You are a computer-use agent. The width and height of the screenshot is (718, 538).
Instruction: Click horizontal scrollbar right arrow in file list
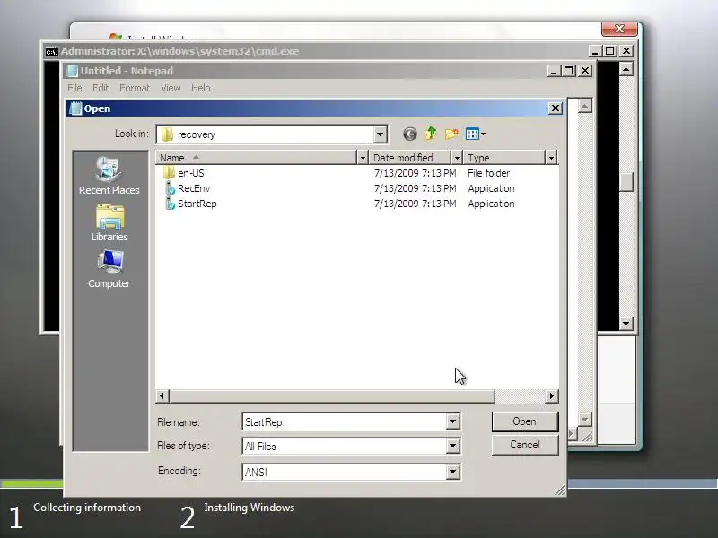pos(551,395)
